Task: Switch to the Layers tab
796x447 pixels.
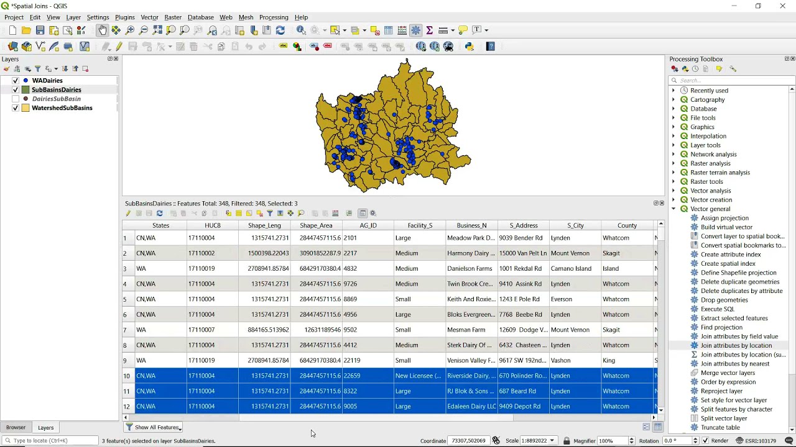Action: point(45,427)
